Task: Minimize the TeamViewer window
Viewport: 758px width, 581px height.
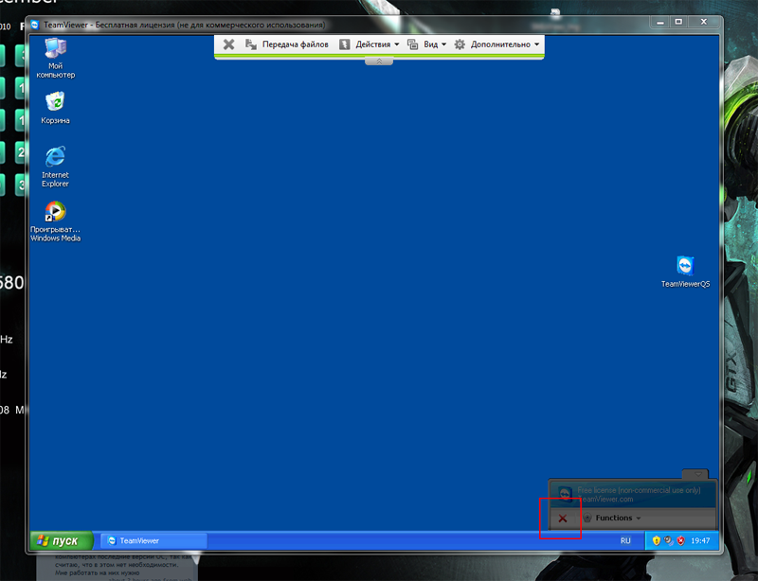Action: 660,22
